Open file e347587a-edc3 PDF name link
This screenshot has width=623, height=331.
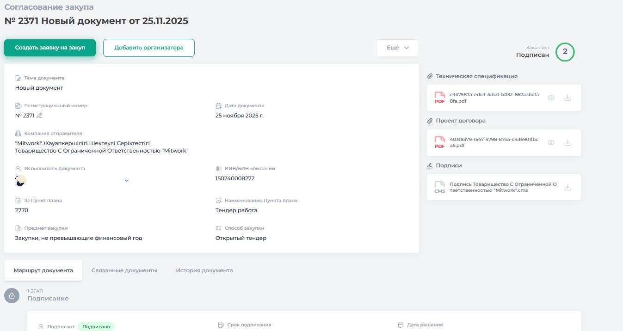tap(493, 98)
